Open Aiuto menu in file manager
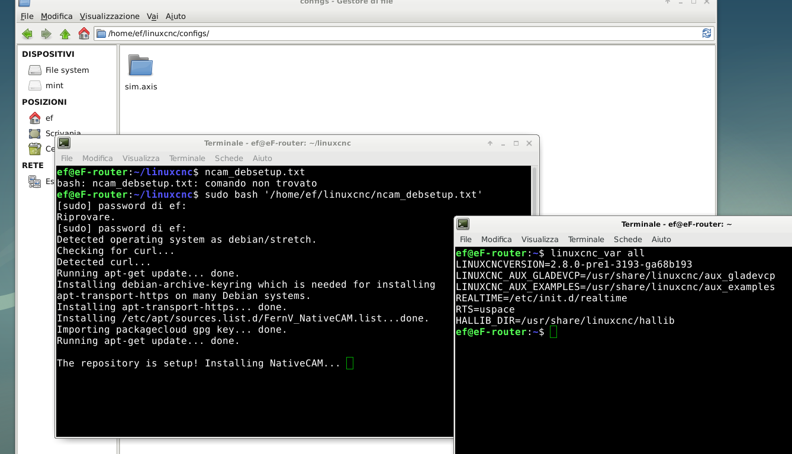The height and width of the screenshot is (454, 792). pos(175,16)
